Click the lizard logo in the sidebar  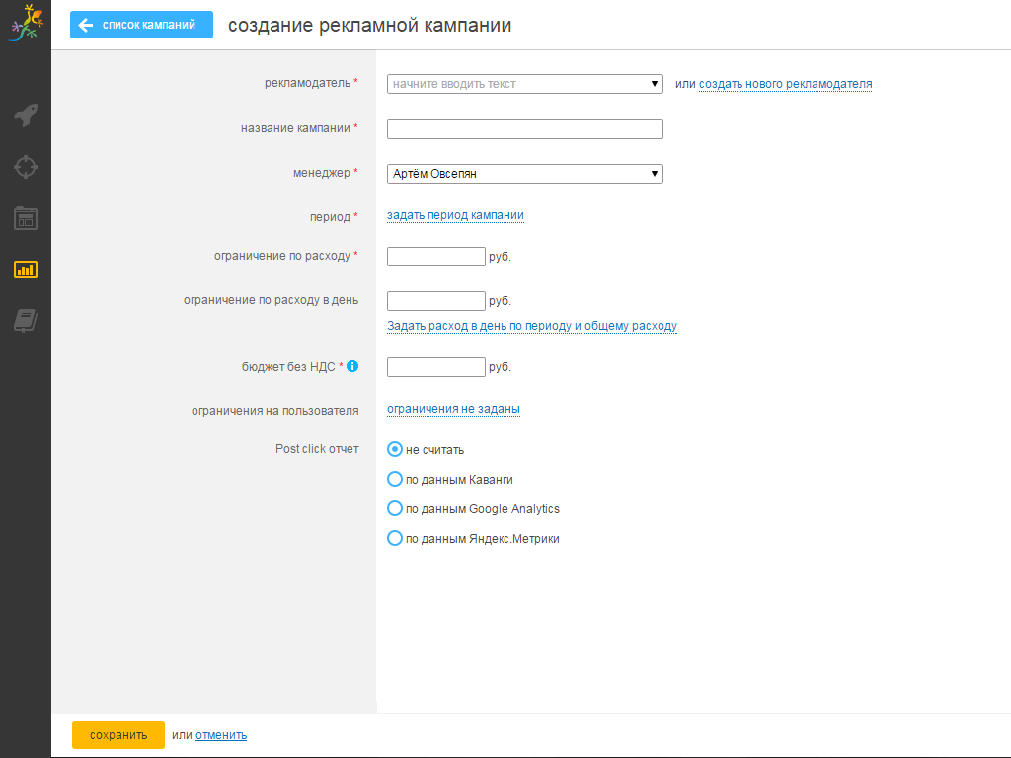pos(25,24)
